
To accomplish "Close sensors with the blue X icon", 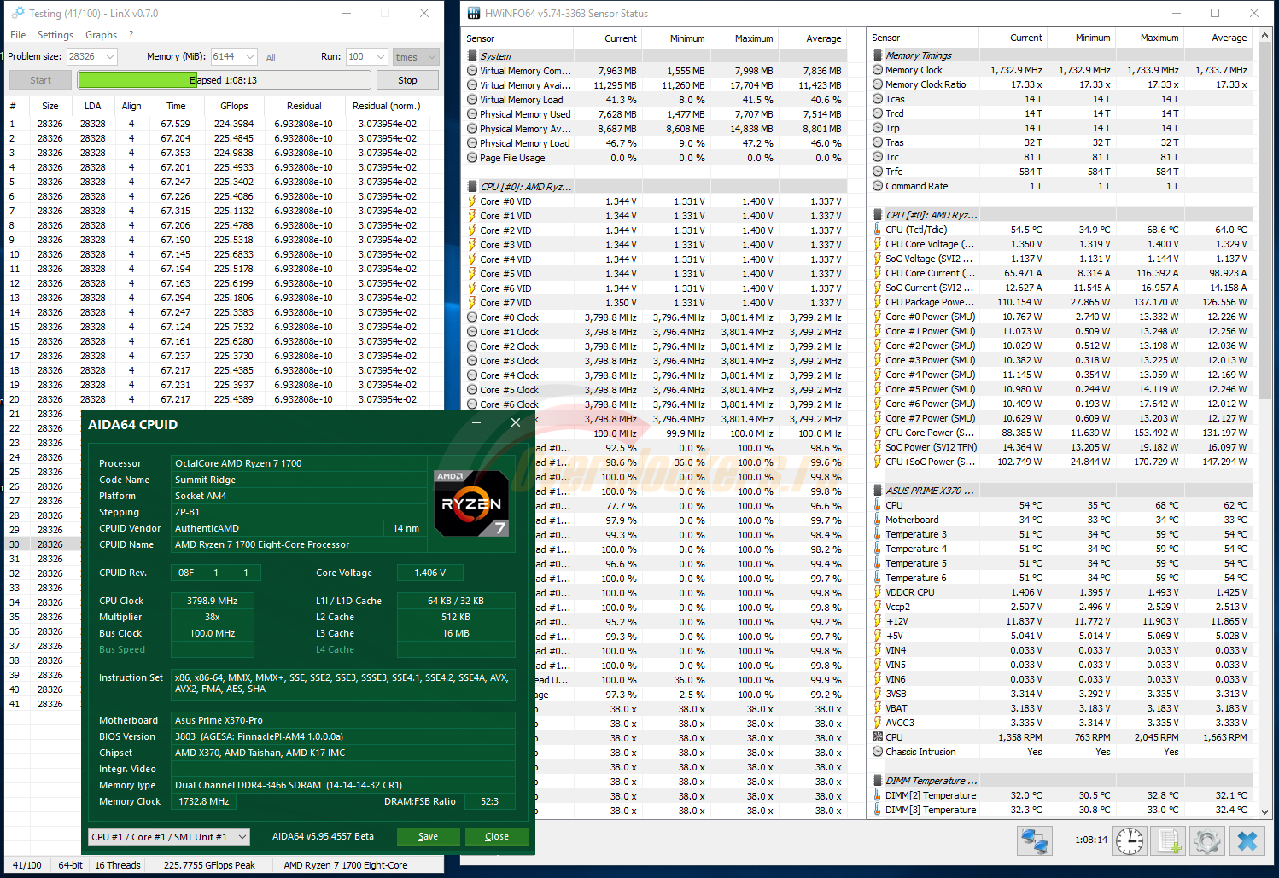I will (x=1247, y=840).
